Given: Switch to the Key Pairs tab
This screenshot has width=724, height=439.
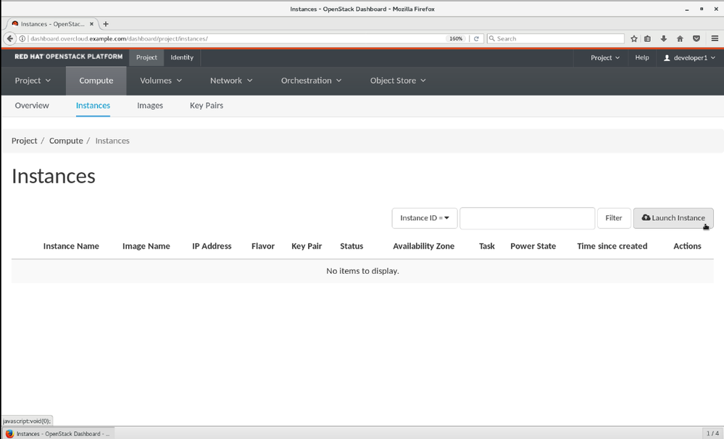Looking at the screenshot, I should click(x=207, y=106).
